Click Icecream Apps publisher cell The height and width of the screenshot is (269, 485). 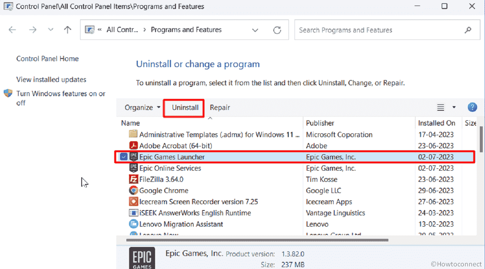coord(329,202)
